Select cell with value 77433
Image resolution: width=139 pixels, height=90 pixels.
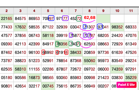[x=7, y=27]
